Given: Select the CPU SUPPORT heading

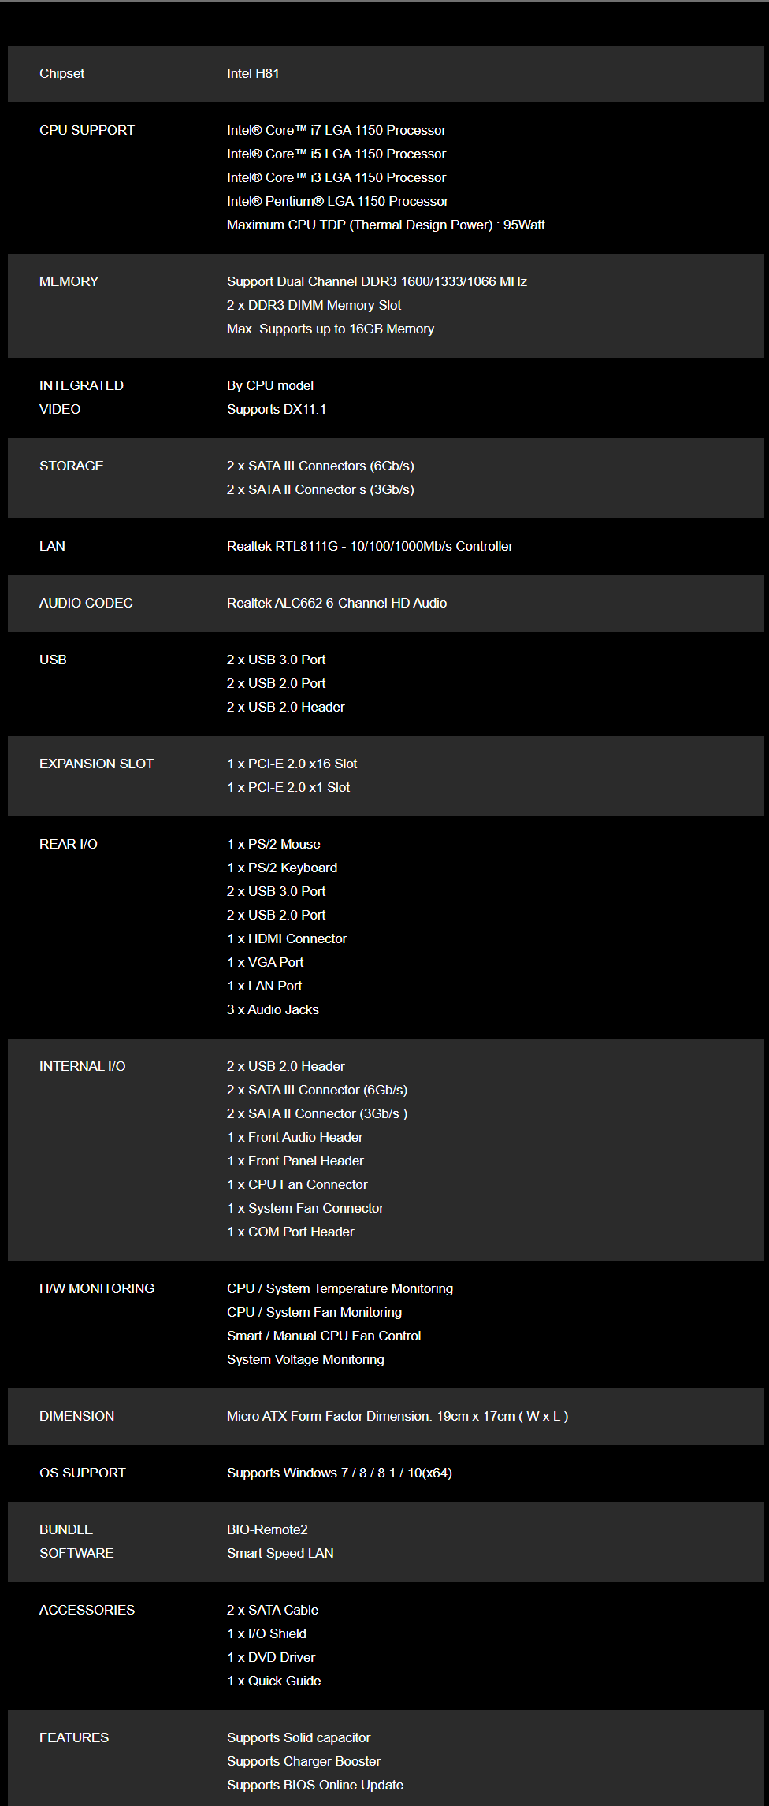Looking at the screenshot, I should click(87, 130).
